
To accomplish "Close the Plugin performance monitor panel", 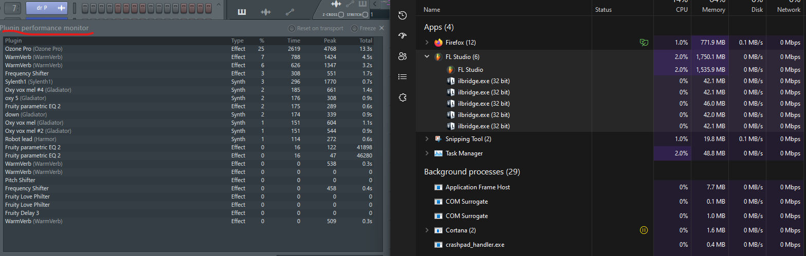I will pos(381,28).
